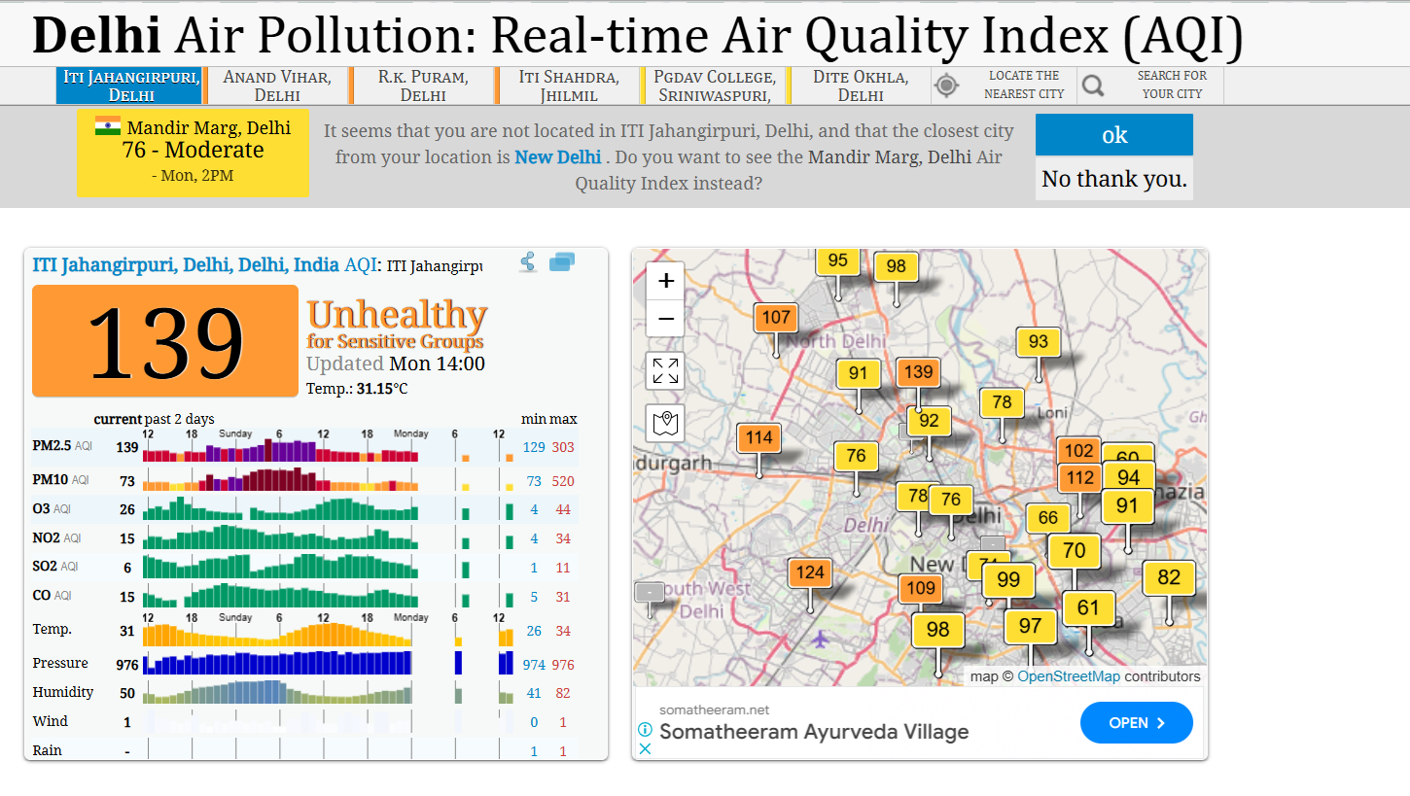Screen dimensions: 1410x796
Task: Click the ad info icon
Action: (x=644, y=729)
